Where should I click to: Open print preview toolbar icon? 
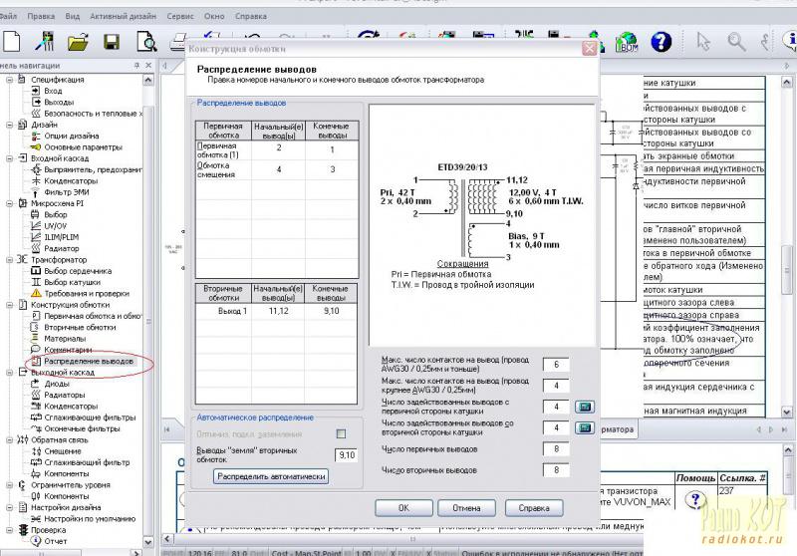[x=146, y=42]
